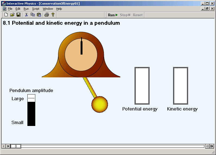Screen dimensions: 216x155
Task: Step the simulation forward one frame
Action: coord(212,146)
